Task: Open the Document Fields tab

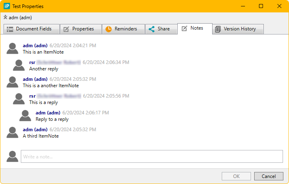Action: (32, 29)
